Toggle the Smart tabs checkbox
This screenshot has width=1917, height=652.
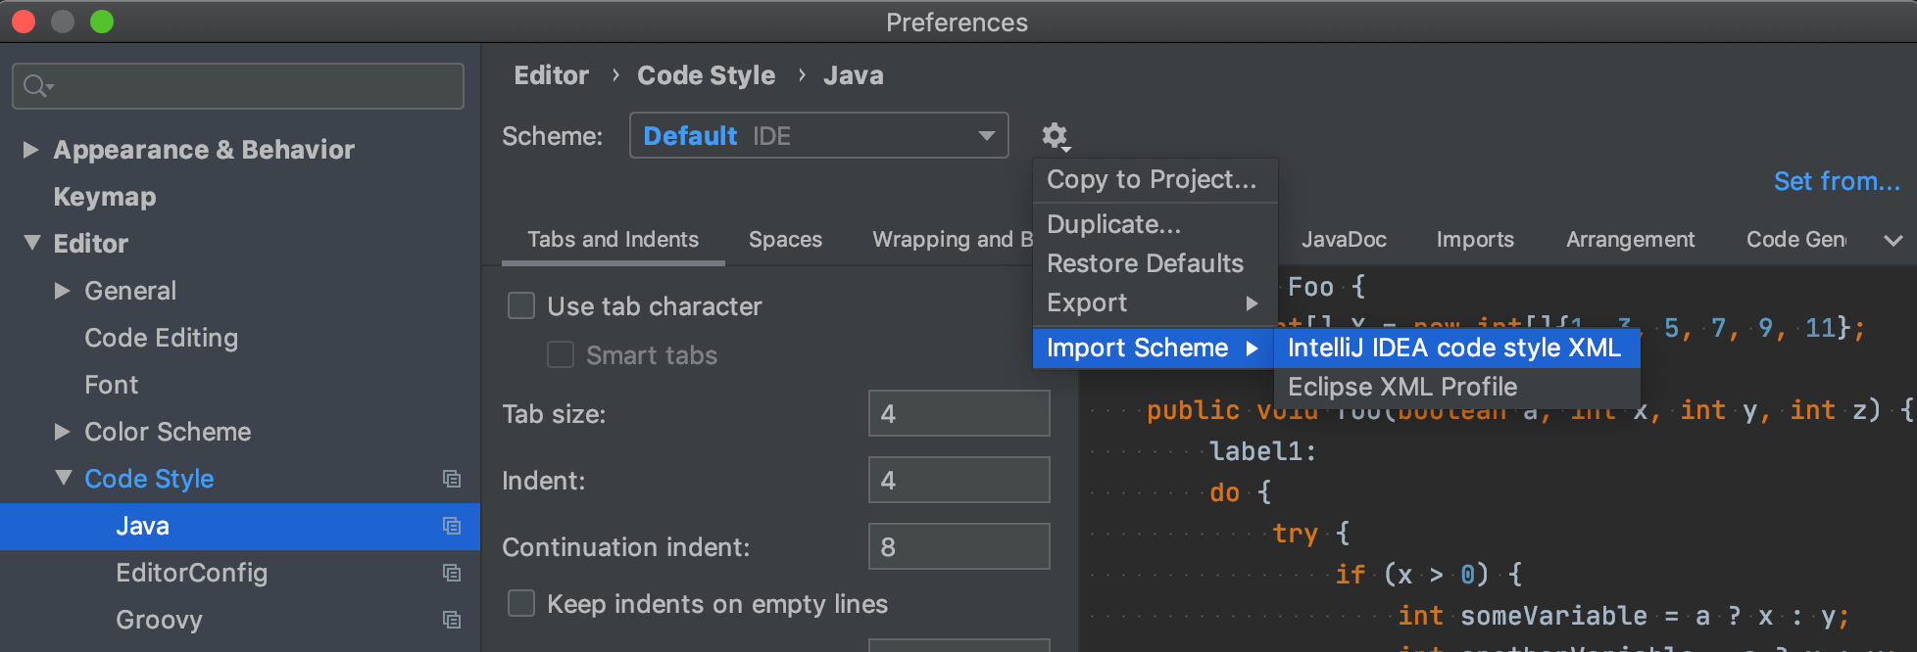click(x=561, y=354)
